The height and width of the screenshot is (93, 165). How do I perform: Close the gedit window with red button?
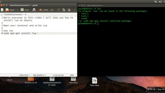(2, 5)
